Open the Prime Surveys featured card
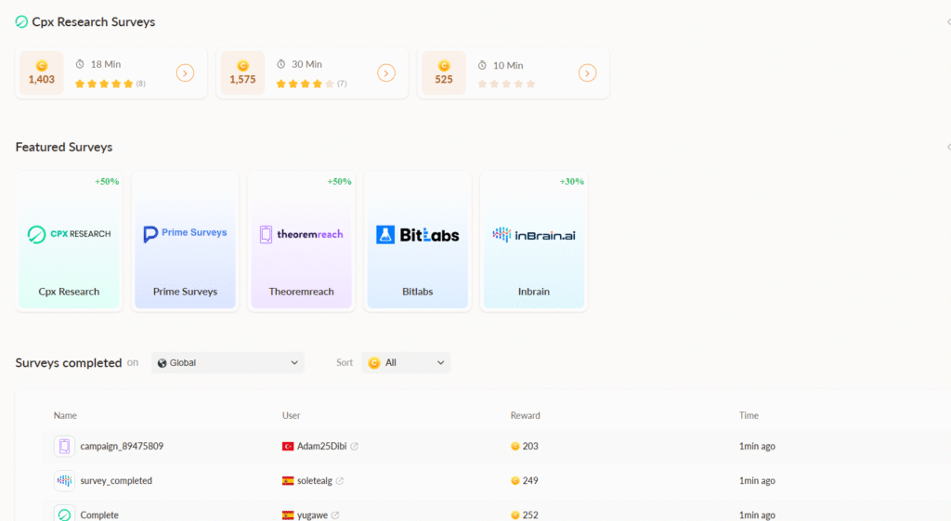 (185, 241)
